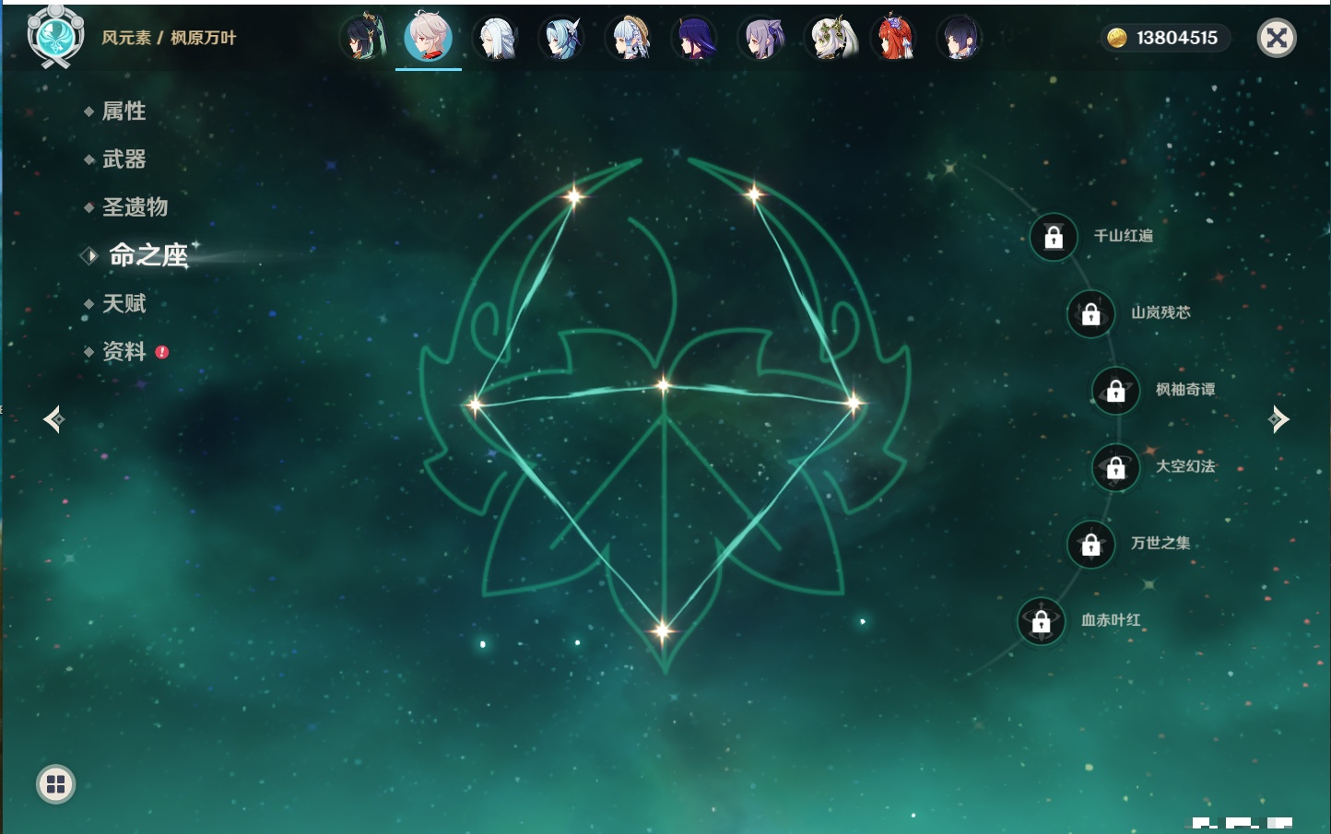The image size is (1331, 834).
Task: Switch to Keqing avatar with lilac twin-tails
Action: [760, 39]
